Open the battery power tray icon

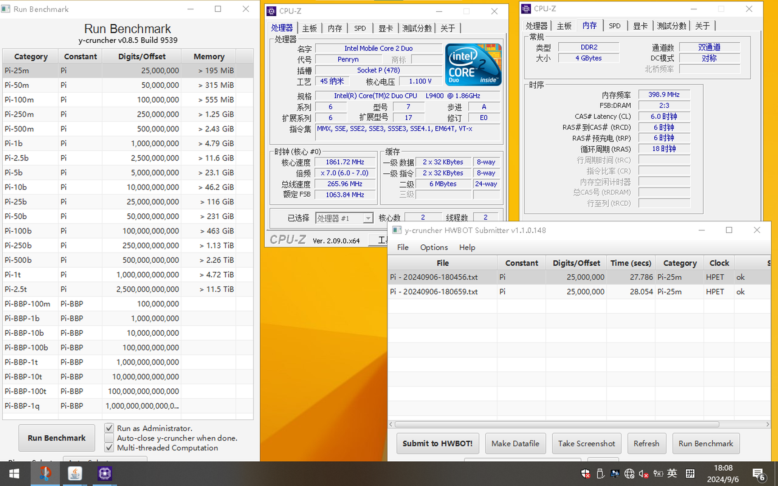coord(658,473)
